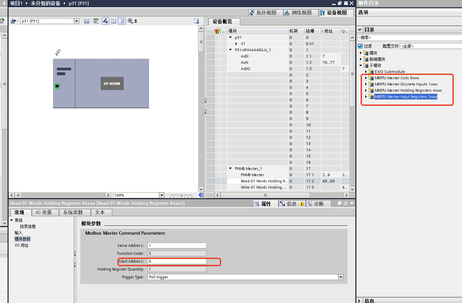Click the save window settings icon

[x=196, y=21]
